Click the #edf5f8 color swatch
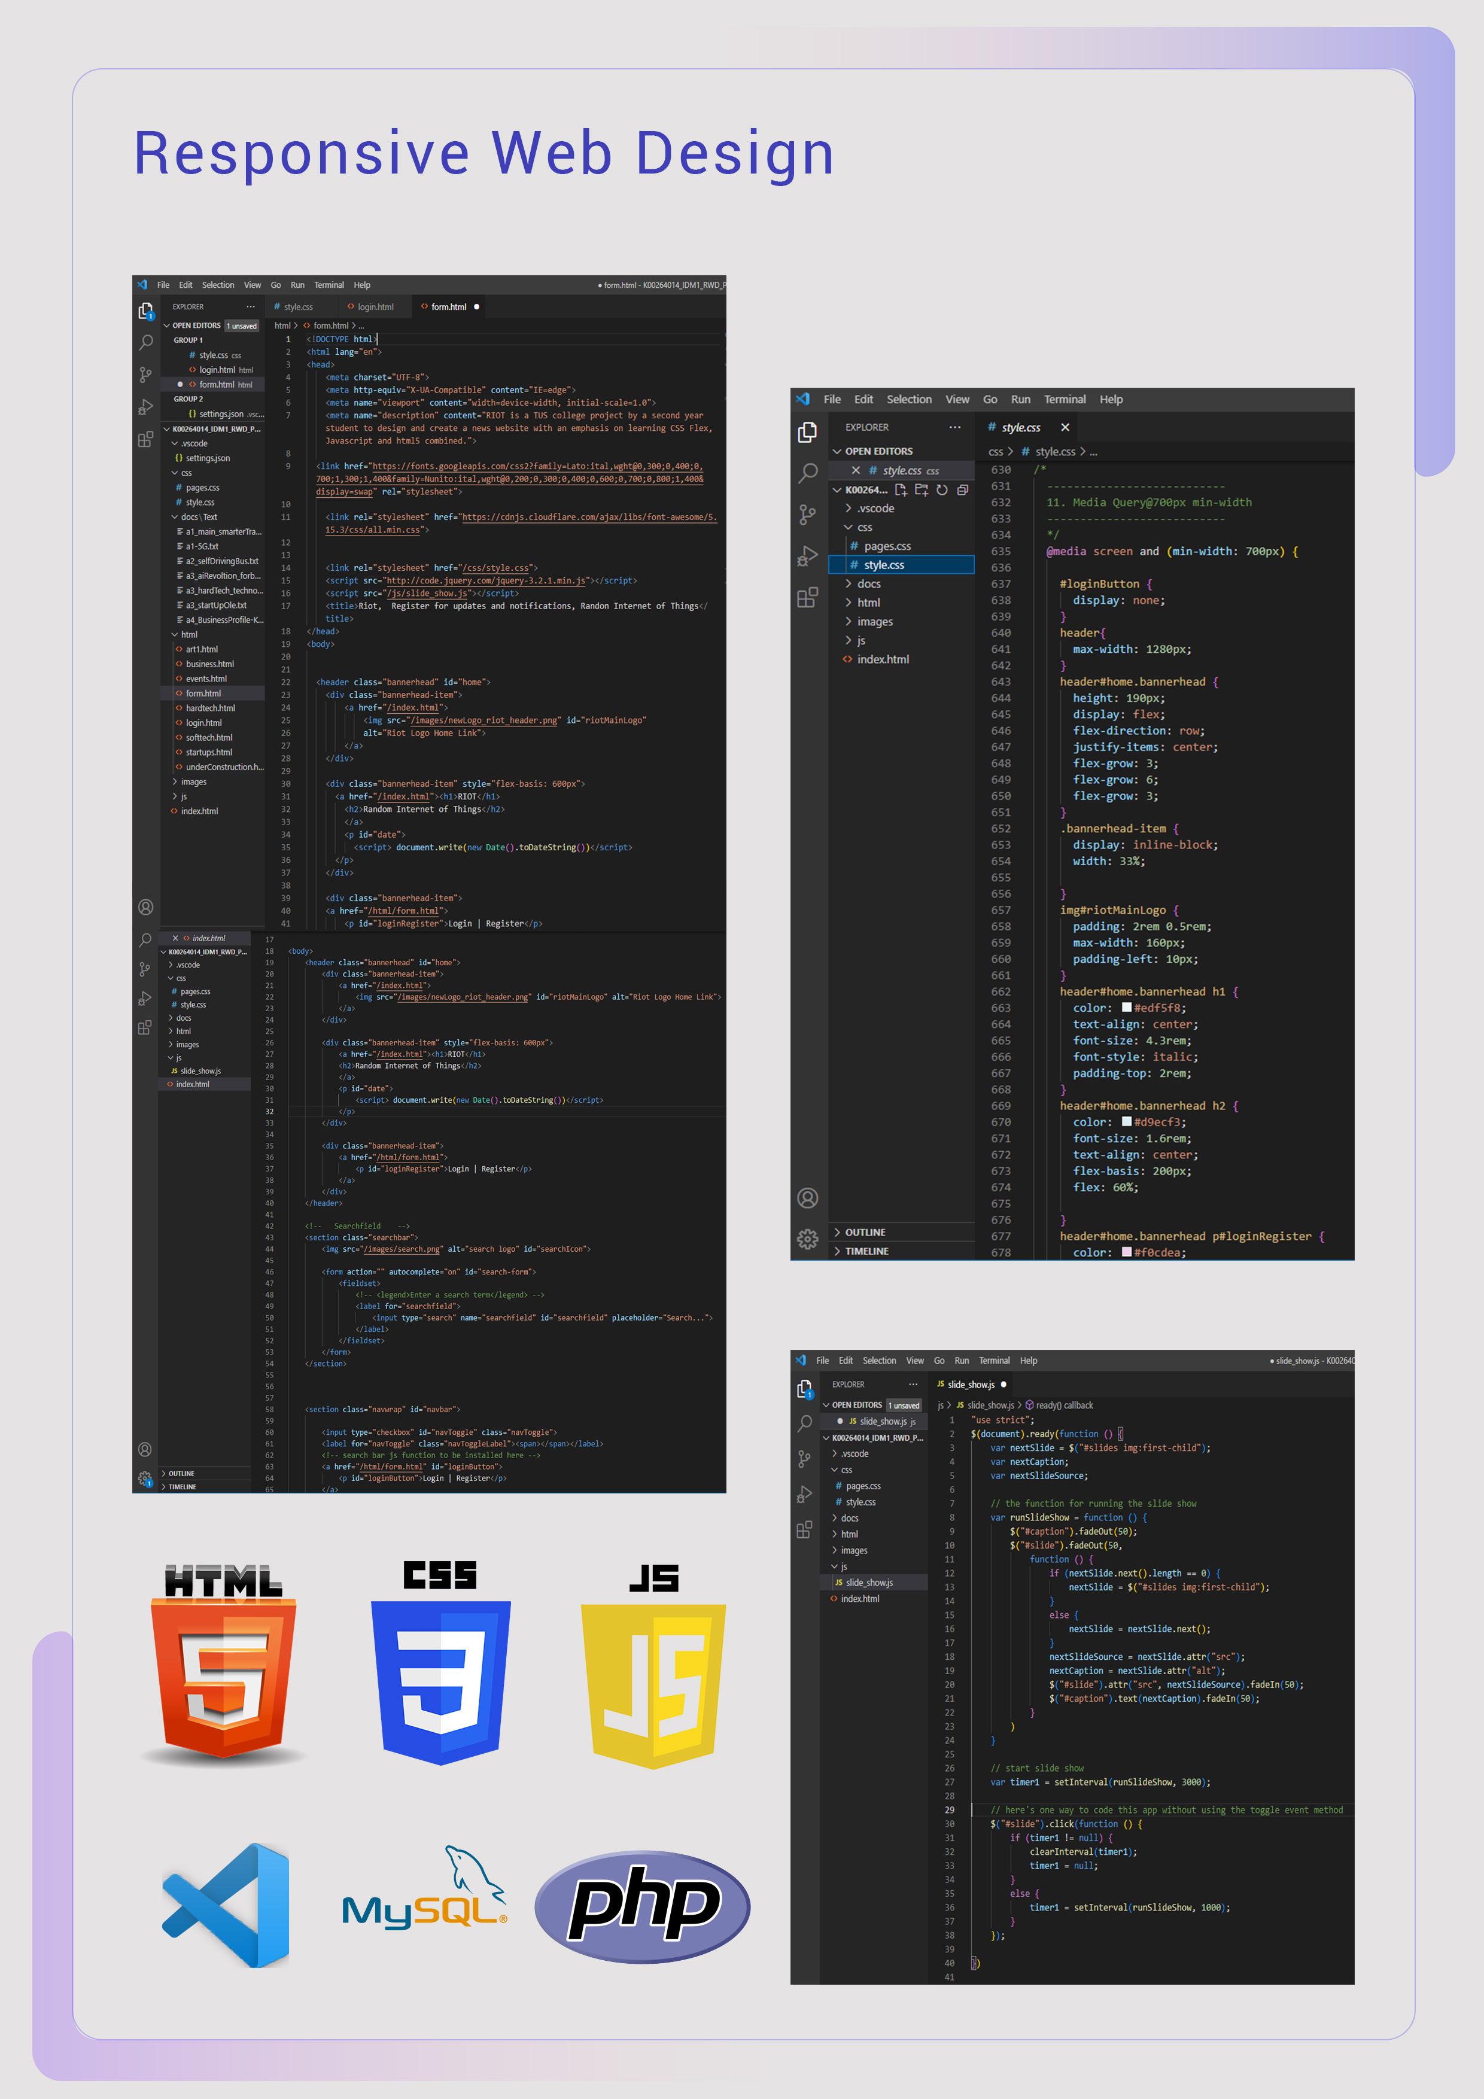 [x=1127, y=1008]
